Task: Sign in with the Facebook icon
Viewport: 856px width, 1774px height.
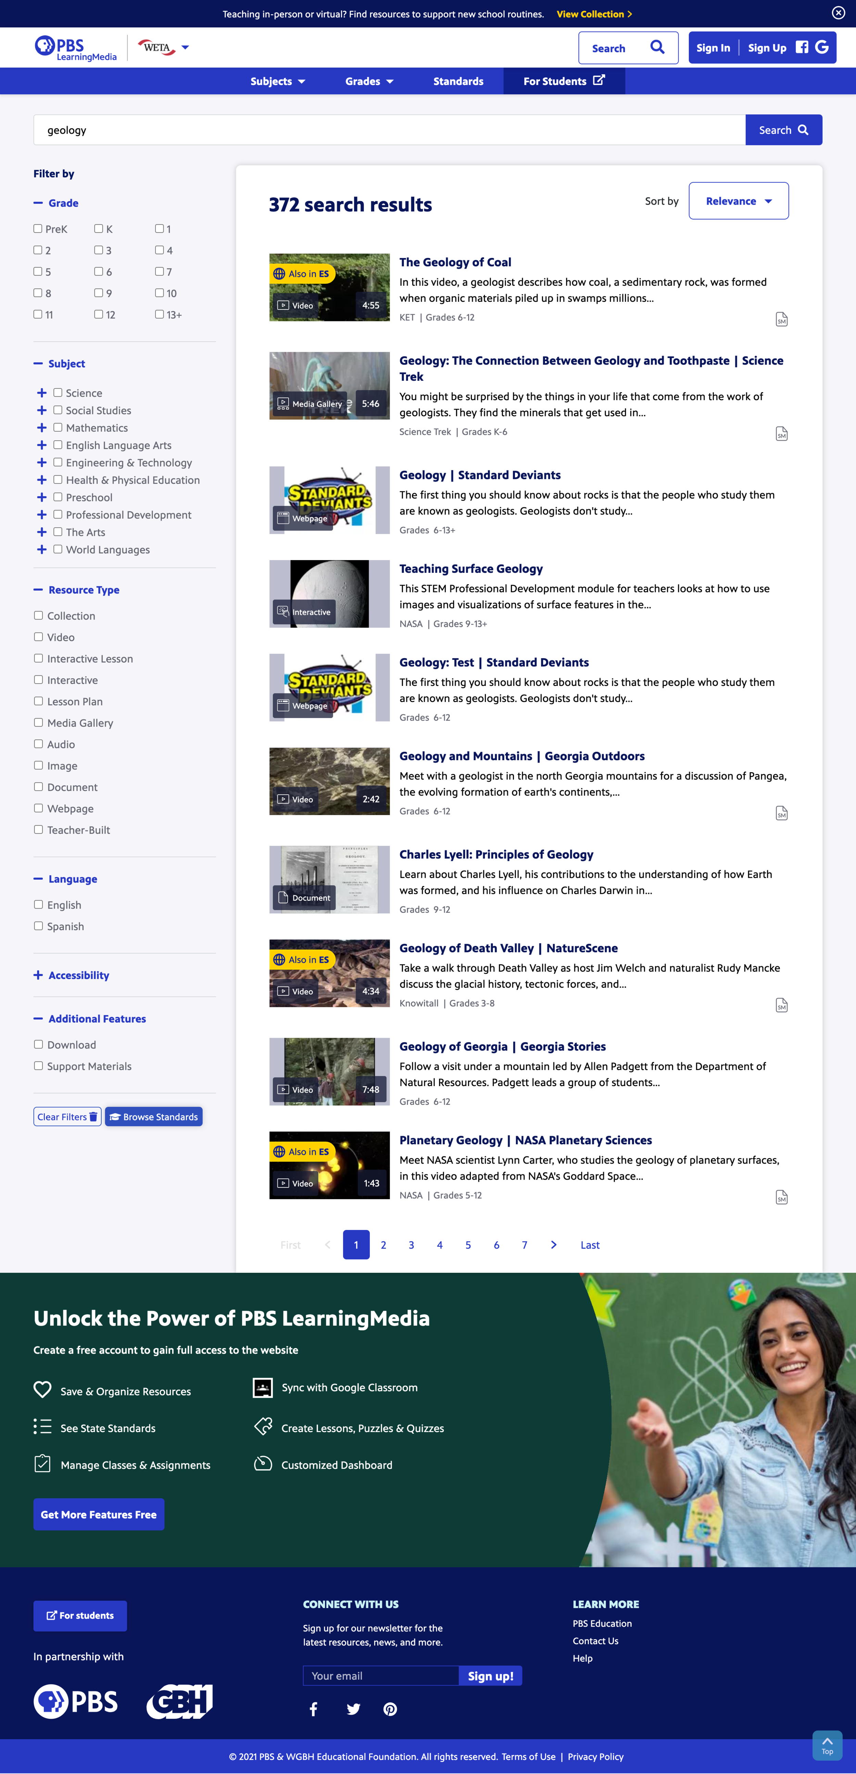Action: click(x=802, y=47)
